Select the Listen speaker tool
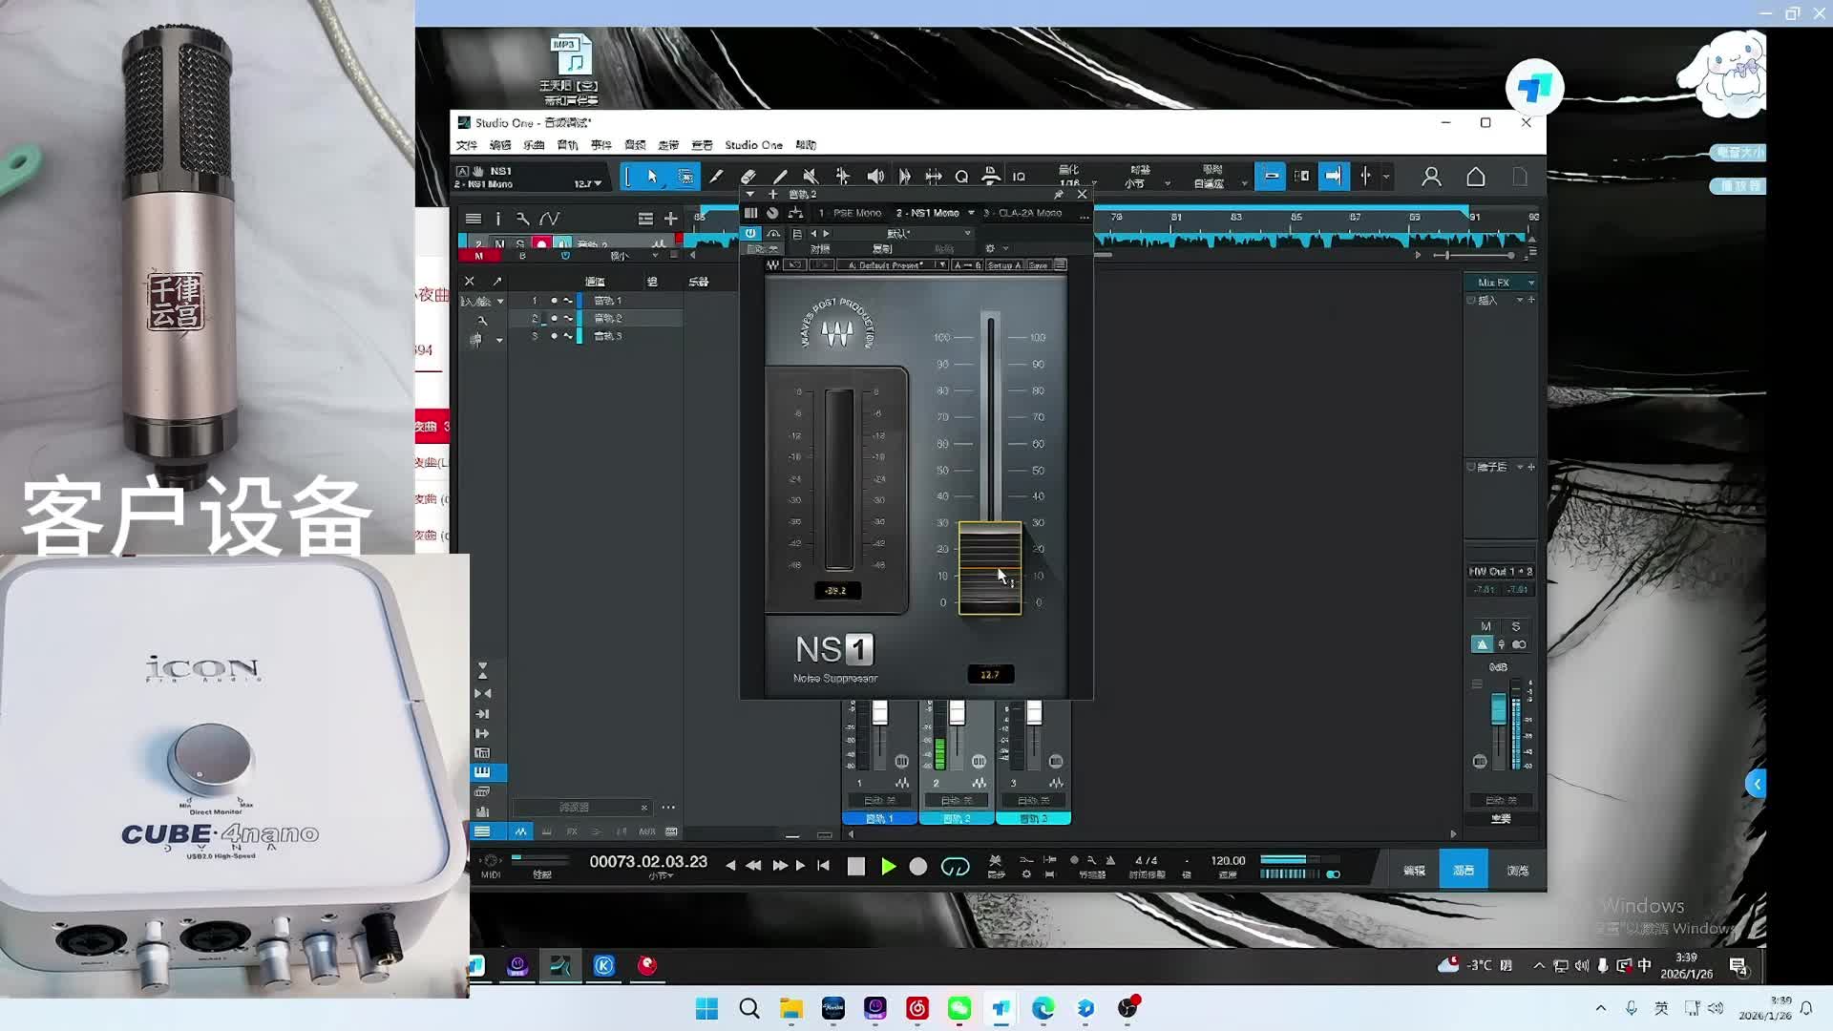 (x=874, y=177)
